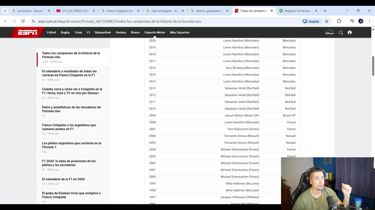
Task: Select 'Renault' constructor in 2006 row
Action: pos(291,136)
